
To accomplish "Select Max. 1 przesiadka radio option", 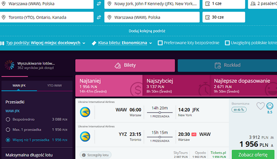I will click(x=8, y=130).
